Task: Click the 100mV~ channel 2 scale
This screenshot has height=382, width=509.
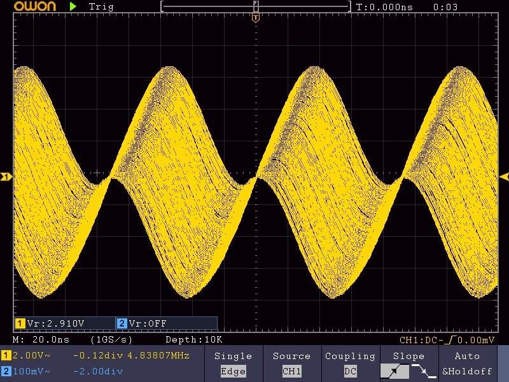Action: [31, 371]
